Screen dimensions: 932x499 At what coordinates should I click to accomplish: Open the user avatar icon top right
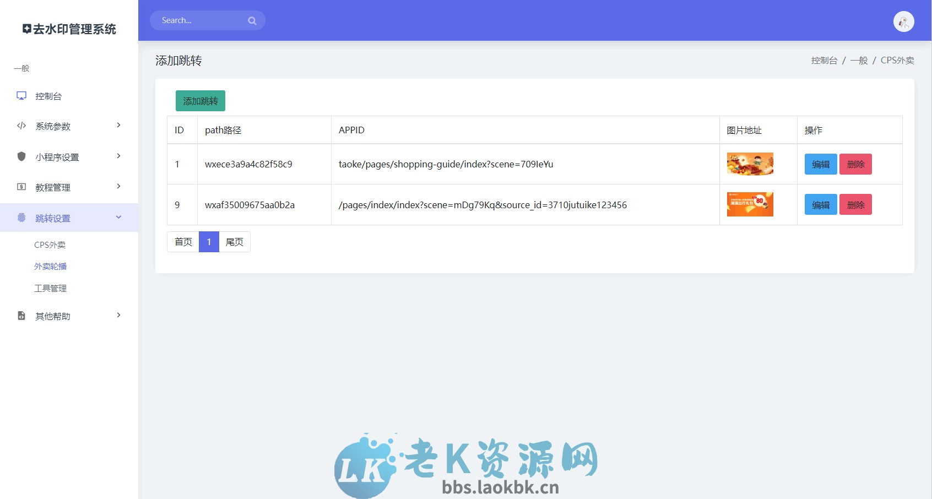point(903,21)
